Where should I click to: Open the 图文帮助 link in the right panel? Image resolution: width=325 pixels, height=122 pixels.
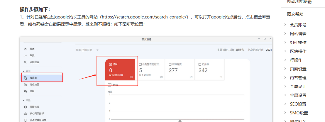[x=295, y=14]
